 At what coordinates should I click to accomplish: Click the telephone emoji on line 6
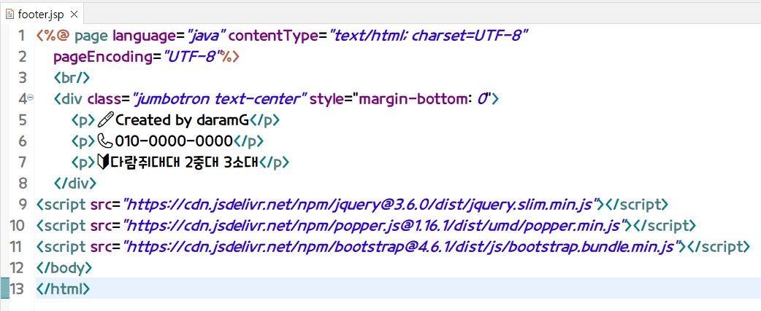coord(105,141)
